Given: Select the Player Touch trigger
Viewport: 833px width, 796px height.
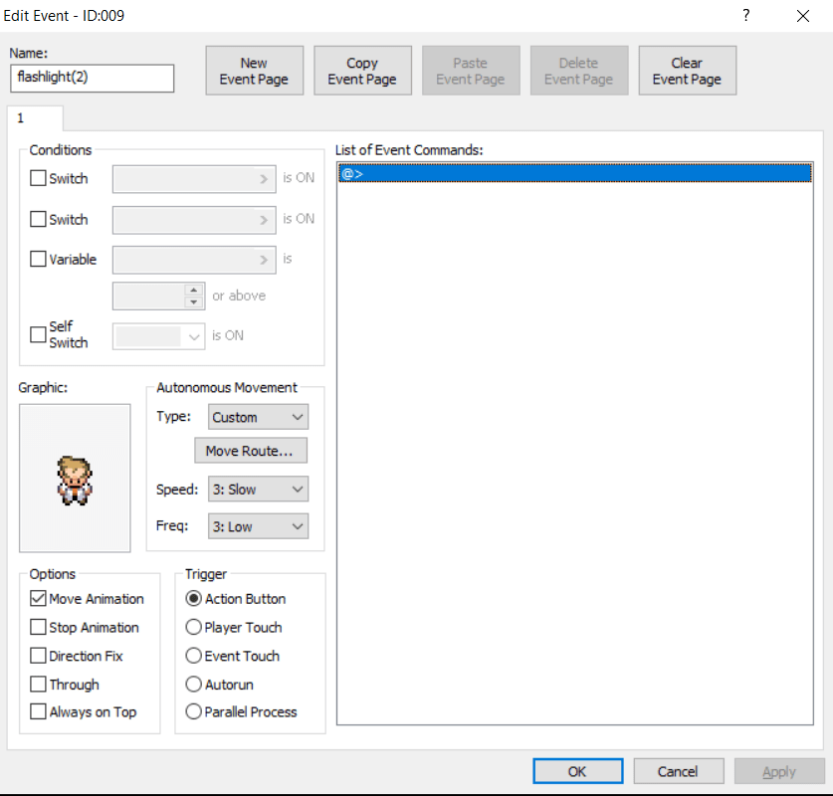Looking at the screenshot, I should pyautogui.click(x=194, y=628).
